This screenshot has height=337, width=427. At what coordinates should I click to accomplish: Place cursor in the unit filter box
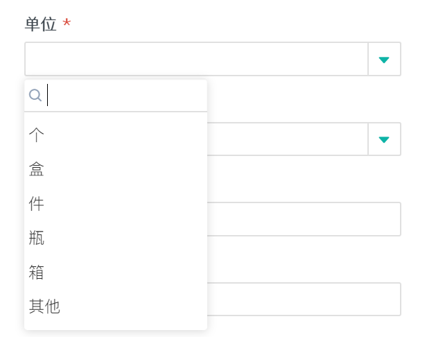125,96
